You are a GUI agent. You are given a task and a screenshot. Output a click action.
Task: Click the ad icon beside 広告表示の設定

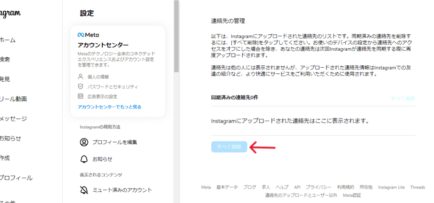81,96
